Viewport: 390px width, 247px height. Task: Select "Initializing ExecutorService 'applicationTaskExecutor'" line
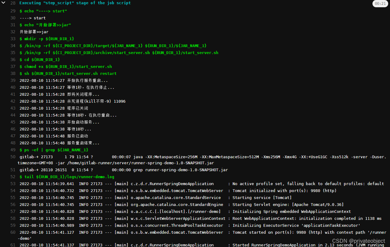pyautogui.click(x=190, y=225)
